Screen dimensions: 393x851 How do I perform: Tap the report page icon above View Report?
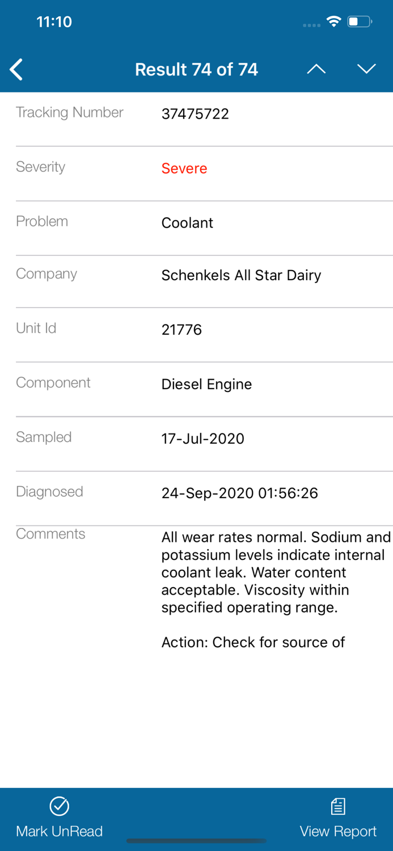pyautogui.click(x=337, y=805)
